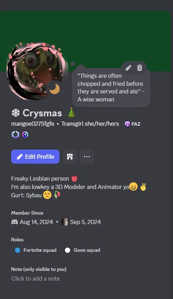
Task: Click the blue Fortnite squad role color dot
Action: click(x=18, y=250)
